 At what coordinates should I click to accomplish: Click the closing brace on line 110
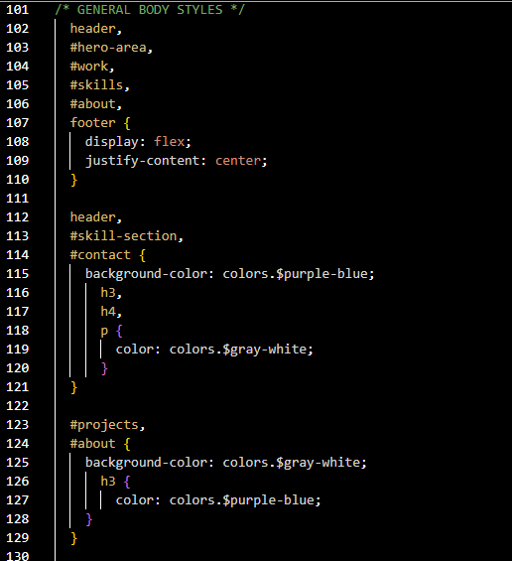74,180
